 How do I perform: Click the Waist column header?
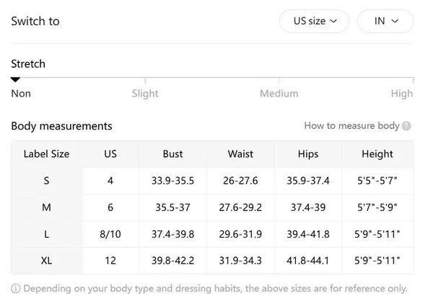[240, 154]
